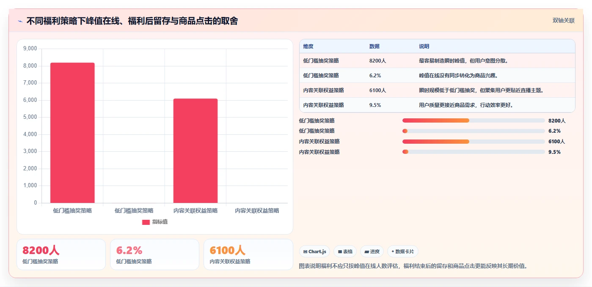This screenshot has width=592, height=287.
Task: Click the progress bar valued 9.5%
Action: [474, 152]
